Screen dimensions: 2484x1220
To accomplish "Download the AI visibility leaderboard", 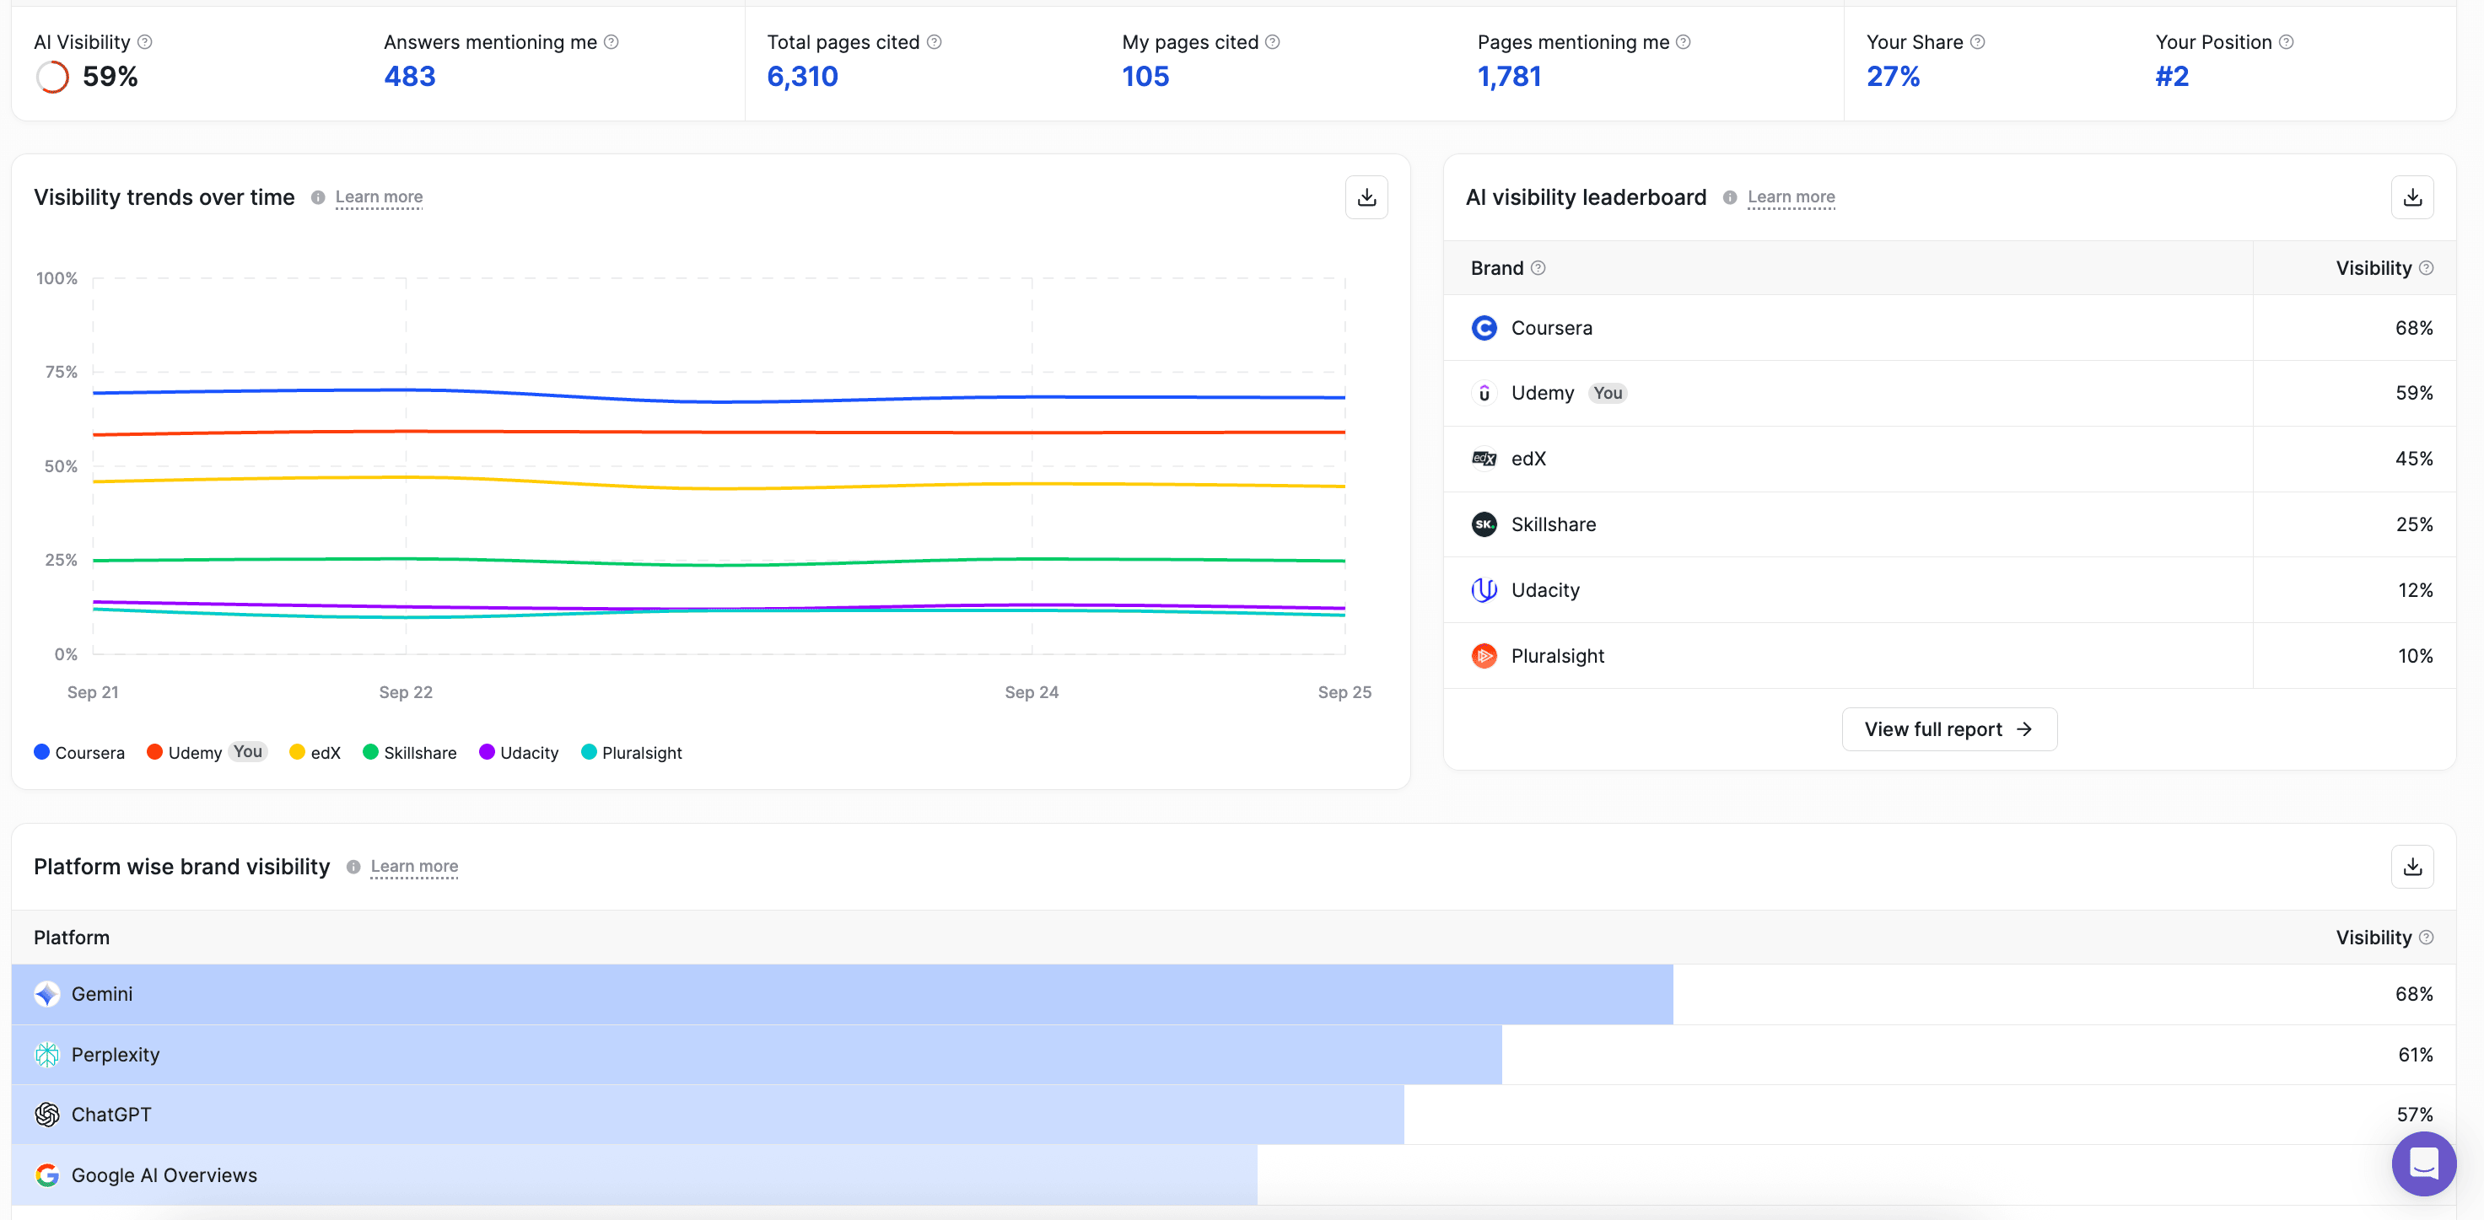I will (2411, 197).
